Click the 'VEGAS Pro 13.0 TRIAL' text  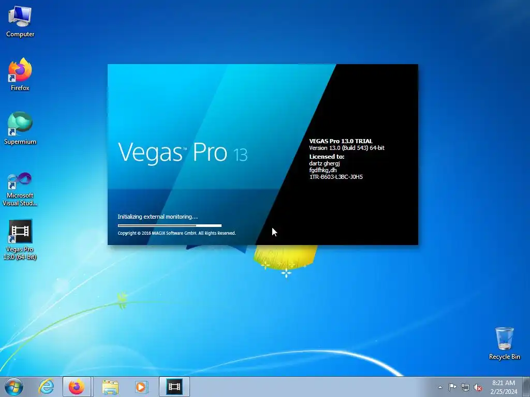point(341,141)
